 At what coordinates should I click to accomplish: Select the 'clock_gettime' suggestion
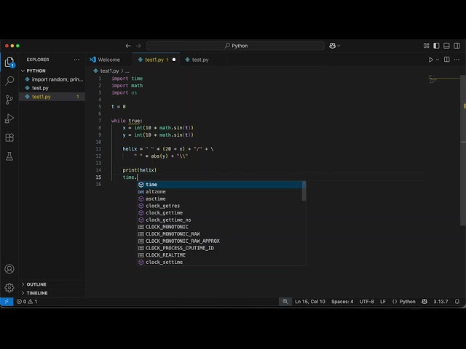tap(219, 213)
